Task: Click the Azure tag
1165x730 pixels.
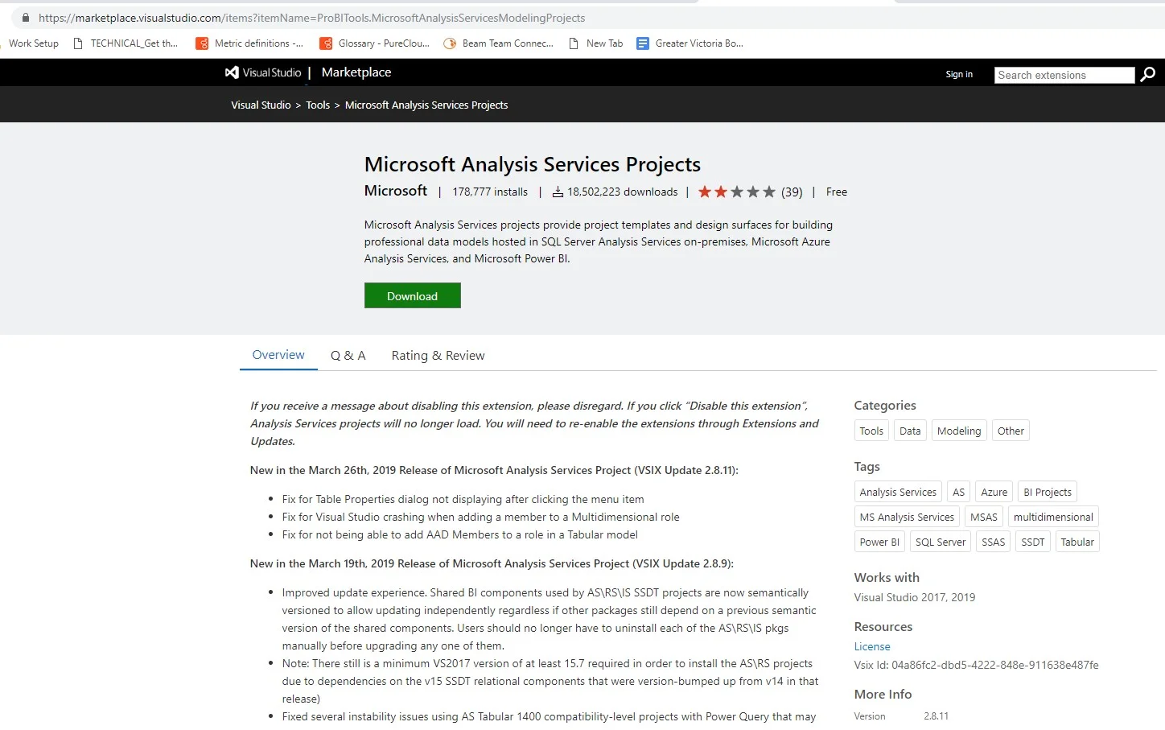Action: [x=994, y=492]
